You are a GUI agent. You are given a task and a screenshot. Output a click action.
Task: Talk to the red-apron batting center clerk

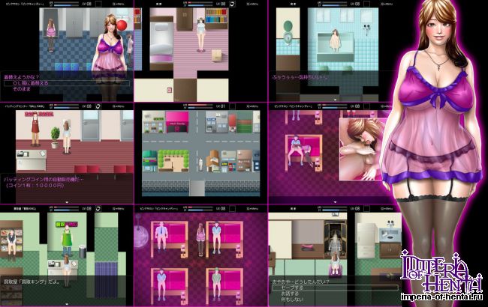pyautogui.click(x=35, y=129)
